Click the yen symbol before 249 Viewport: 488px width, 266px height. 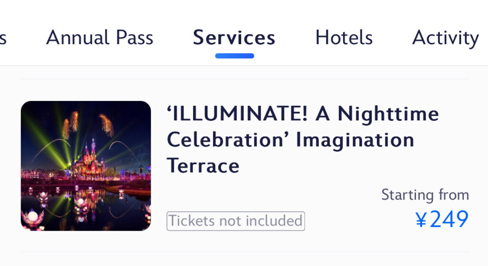point(421,220)
